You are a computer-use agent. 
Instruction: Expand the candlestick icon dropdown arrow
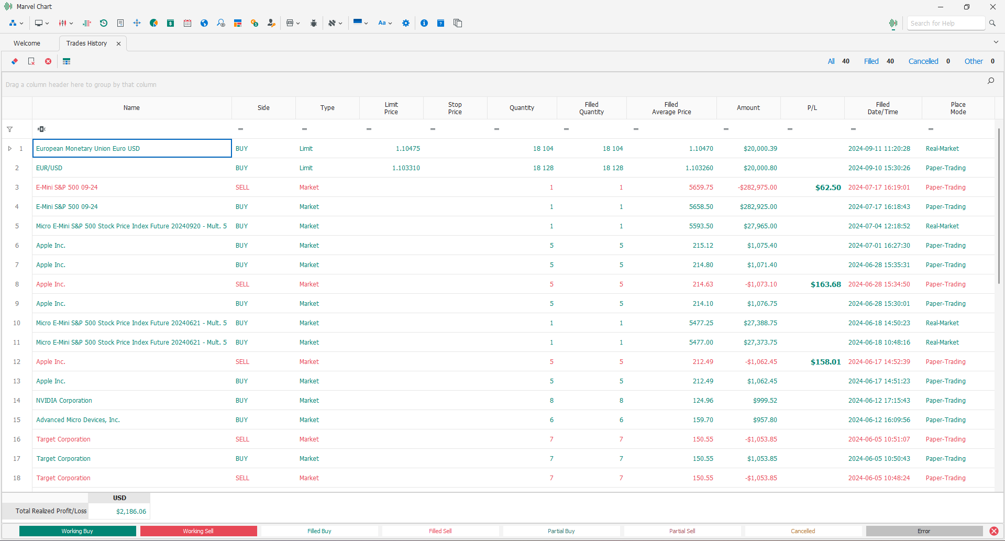(x=71, y=23)
